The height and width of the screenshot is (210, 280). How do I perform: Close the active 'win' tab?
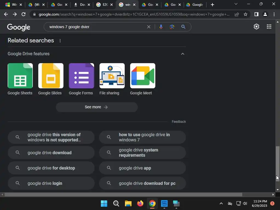point(134,5)
